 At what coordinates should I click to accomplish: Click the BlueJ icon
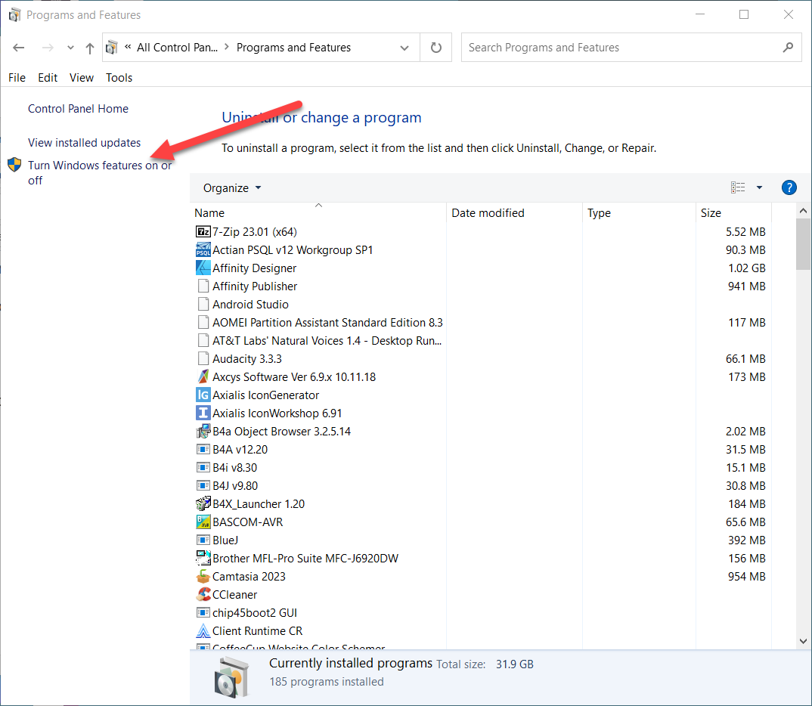click(203, 540)
